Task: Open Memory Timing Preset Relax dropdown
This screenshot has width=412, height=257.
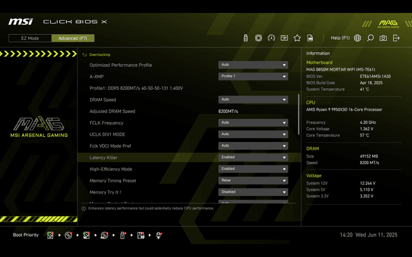Action: point(253,180)
